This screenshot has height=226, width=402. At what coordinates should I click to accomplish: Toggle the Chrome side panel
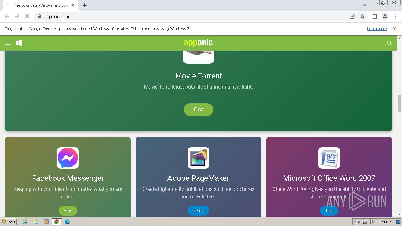click(x=375, y=17)
